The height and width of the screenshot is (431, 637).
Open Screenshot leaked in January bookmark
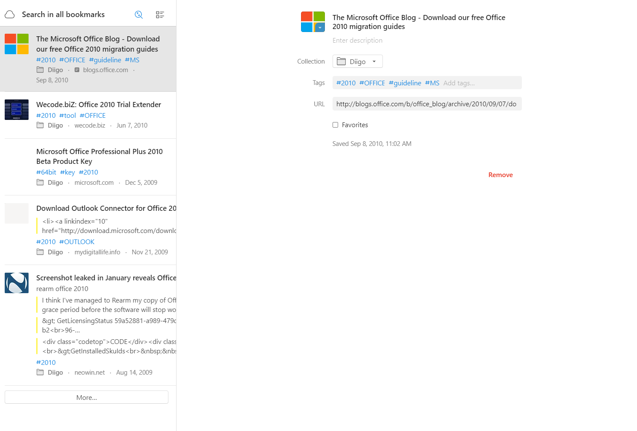(106, 278)
